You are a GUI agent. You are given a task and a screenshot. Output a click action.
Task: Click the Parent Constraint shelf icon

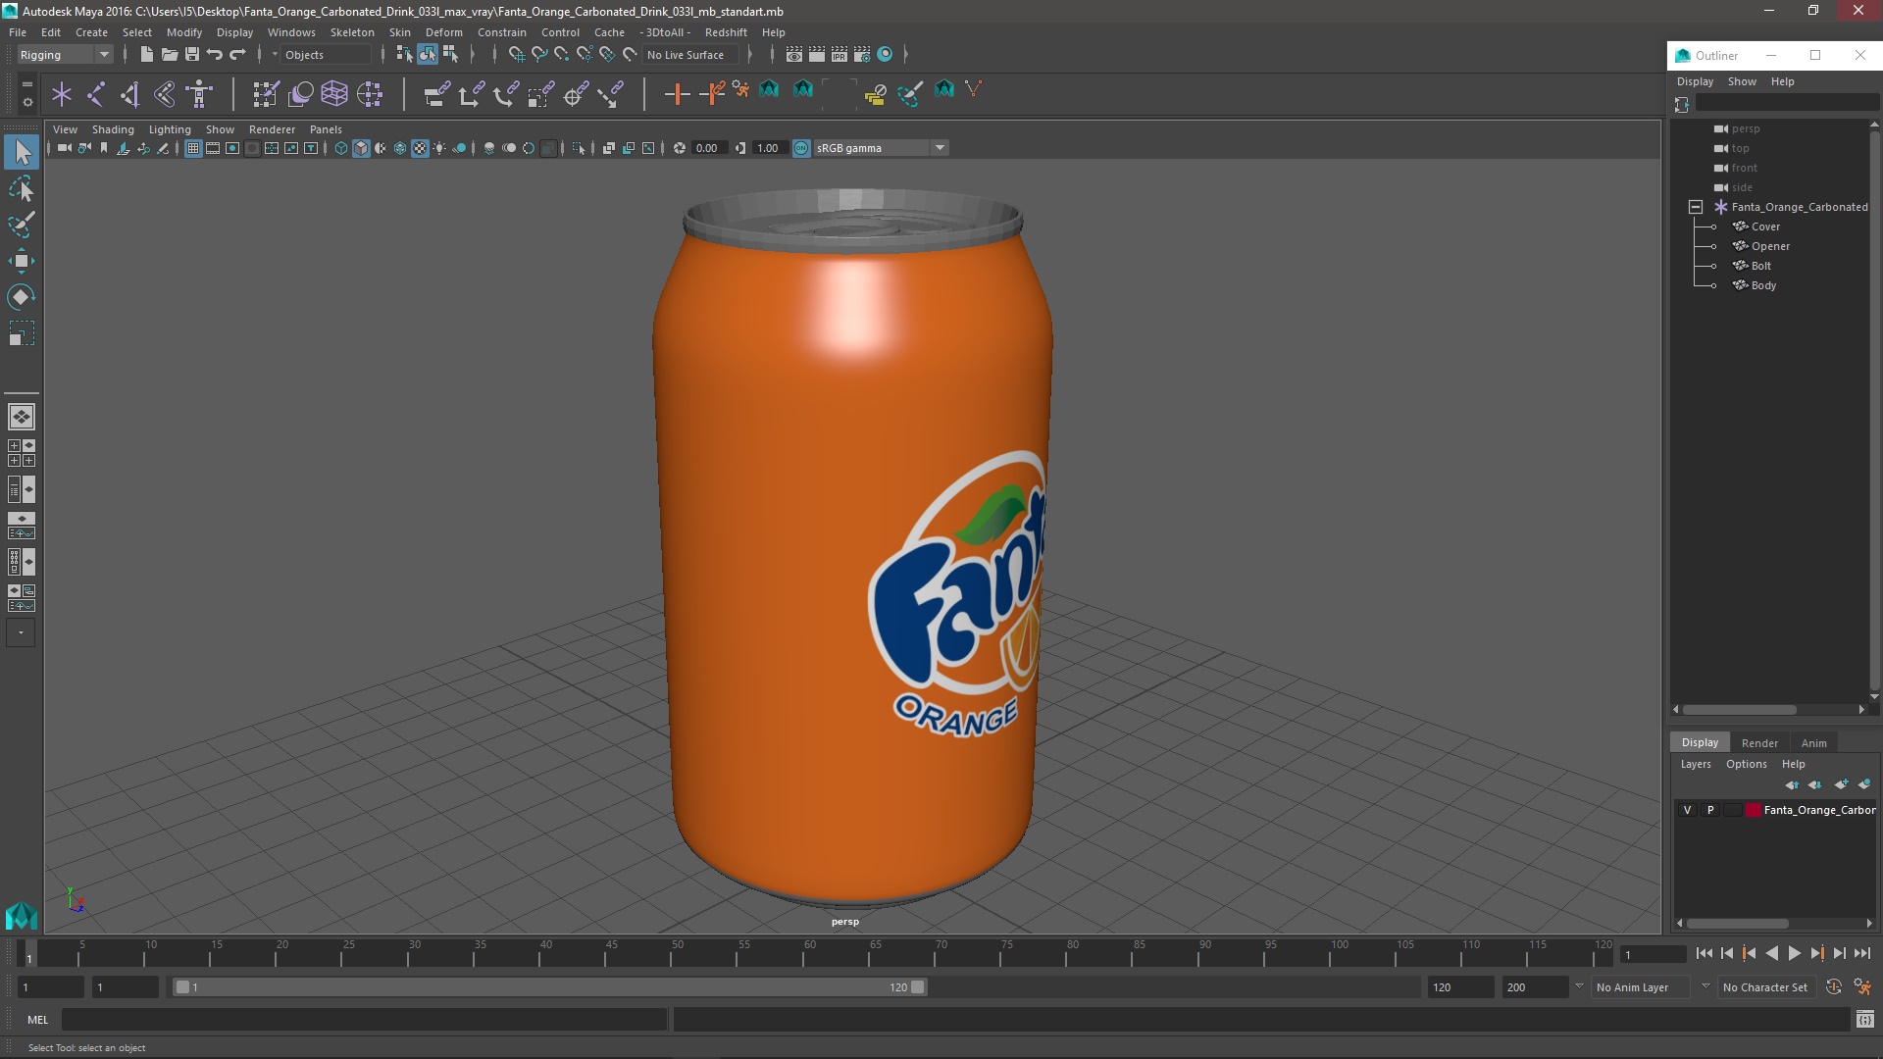click(437, 94)
